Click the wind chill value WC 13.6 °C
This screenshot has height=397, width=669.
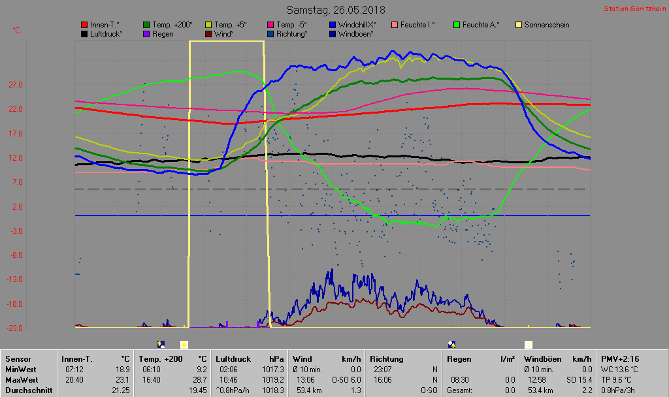[x=619, y=370]
